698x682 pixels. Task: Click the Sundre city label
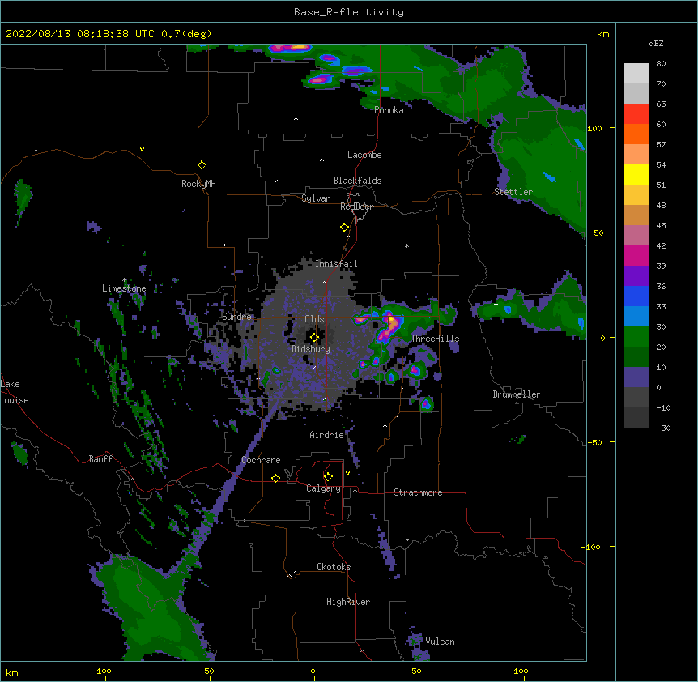[x=236, y=317]
